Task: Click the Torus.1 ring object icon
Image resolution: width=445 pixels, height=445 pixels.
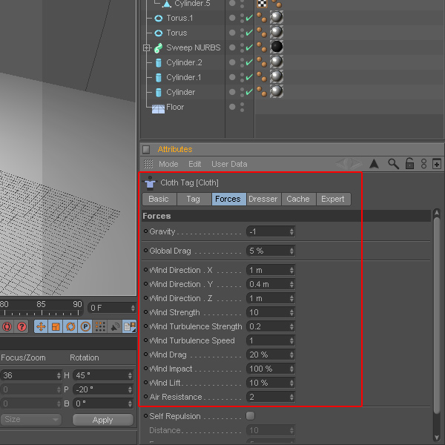Action: 159,18
